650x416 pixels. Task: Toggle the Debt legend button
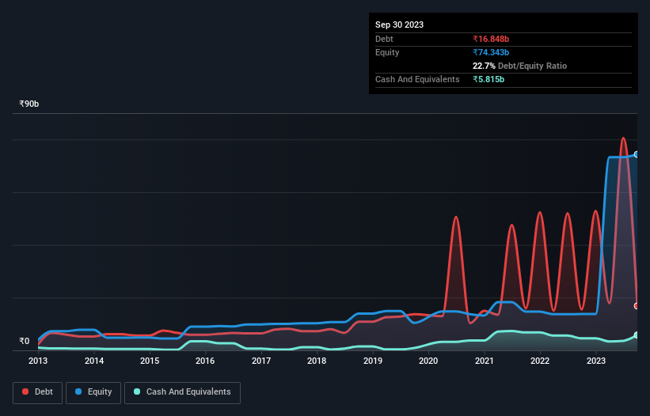[x=38, y=392]
